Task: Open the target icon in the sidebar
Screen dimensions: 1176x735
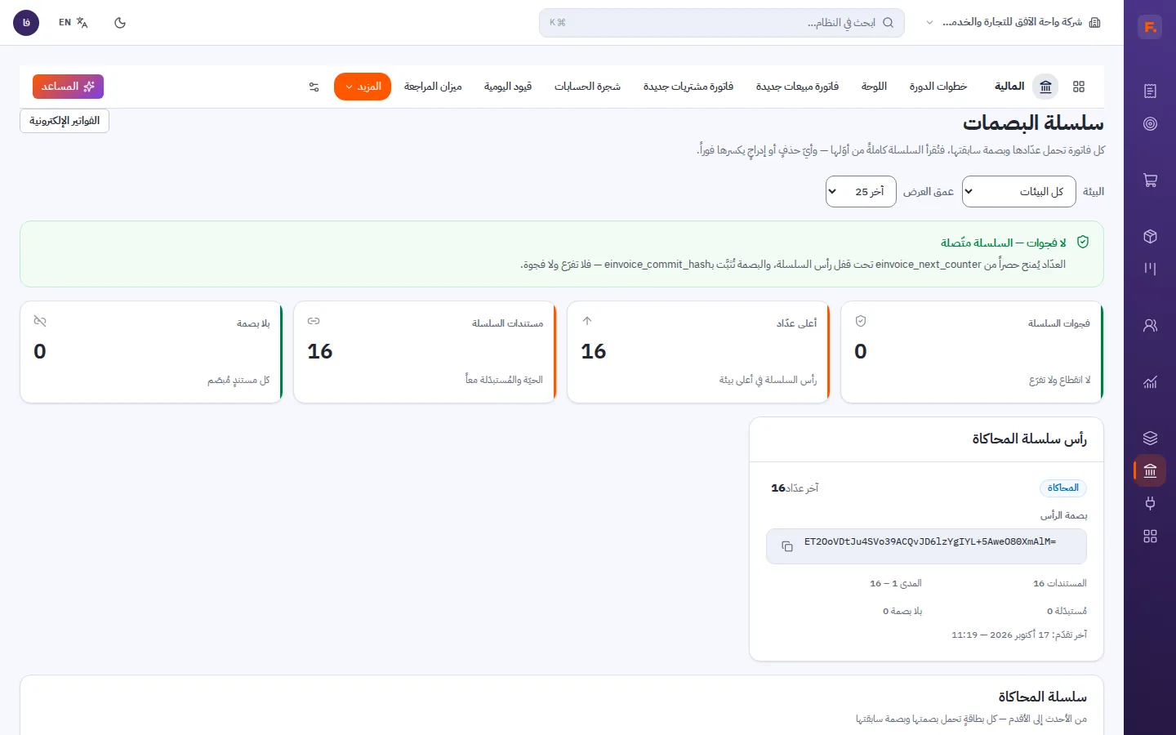Action: [1150, 124]
